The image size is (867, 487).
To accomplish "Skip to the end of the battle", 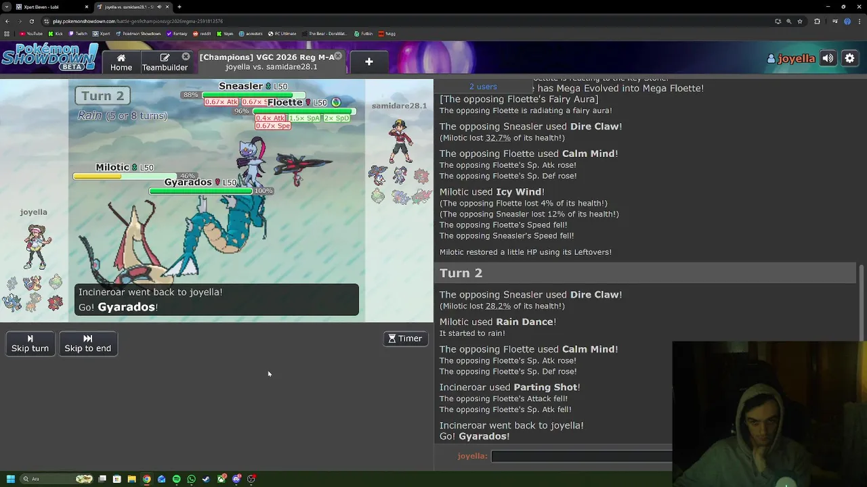I will coord(87,343).
